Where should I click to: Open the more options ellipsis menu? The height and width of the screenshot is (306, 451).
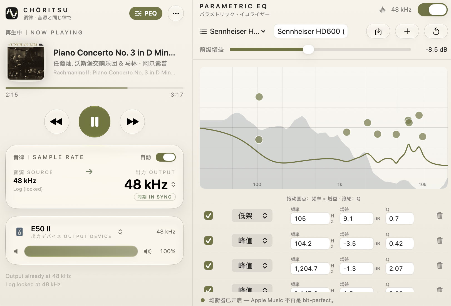(176, 13)
